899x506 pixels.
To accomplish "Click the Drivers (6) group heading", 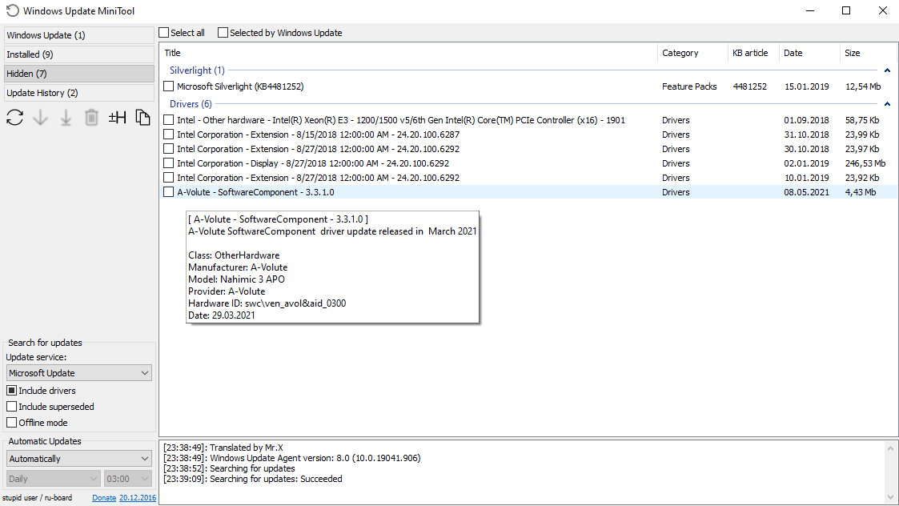I will (191, 104).
